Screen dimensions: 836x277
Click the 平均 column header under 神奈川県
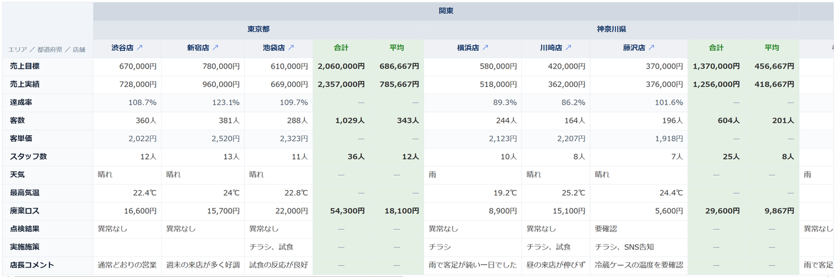pos(772,48)
